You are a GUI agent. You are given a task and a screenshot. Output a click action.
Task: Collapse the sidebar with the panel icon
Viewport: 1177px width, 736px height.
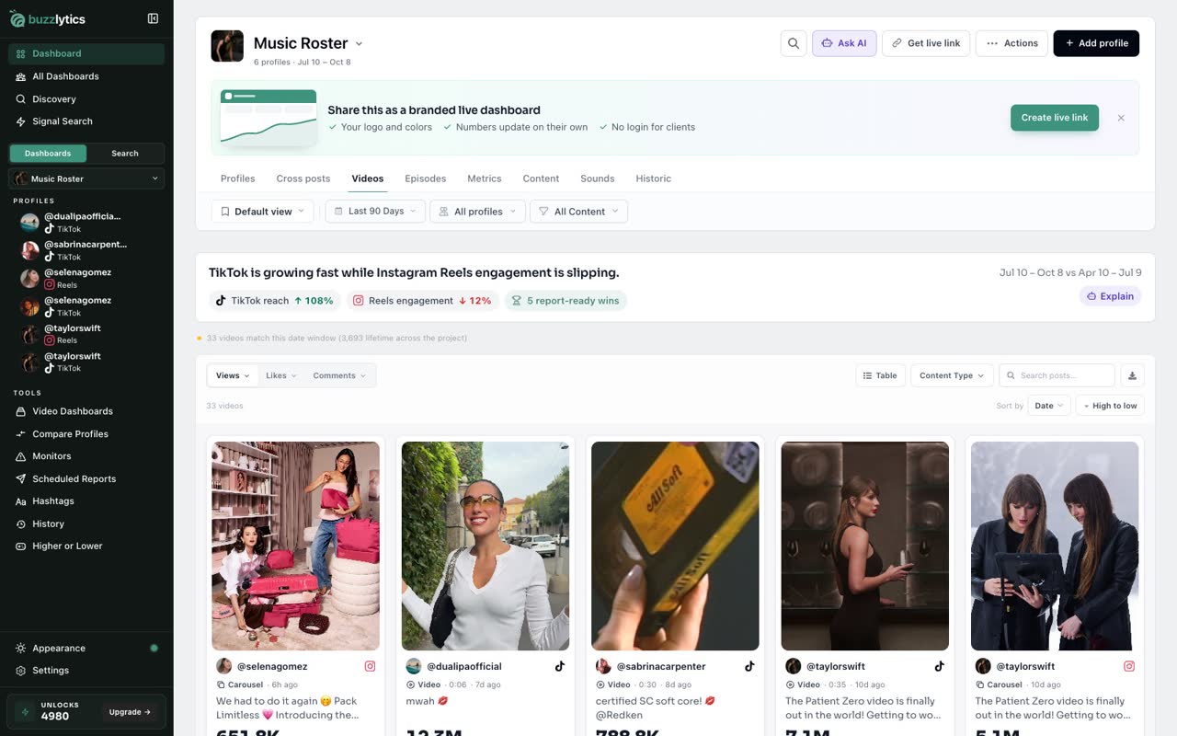[153, 18]
